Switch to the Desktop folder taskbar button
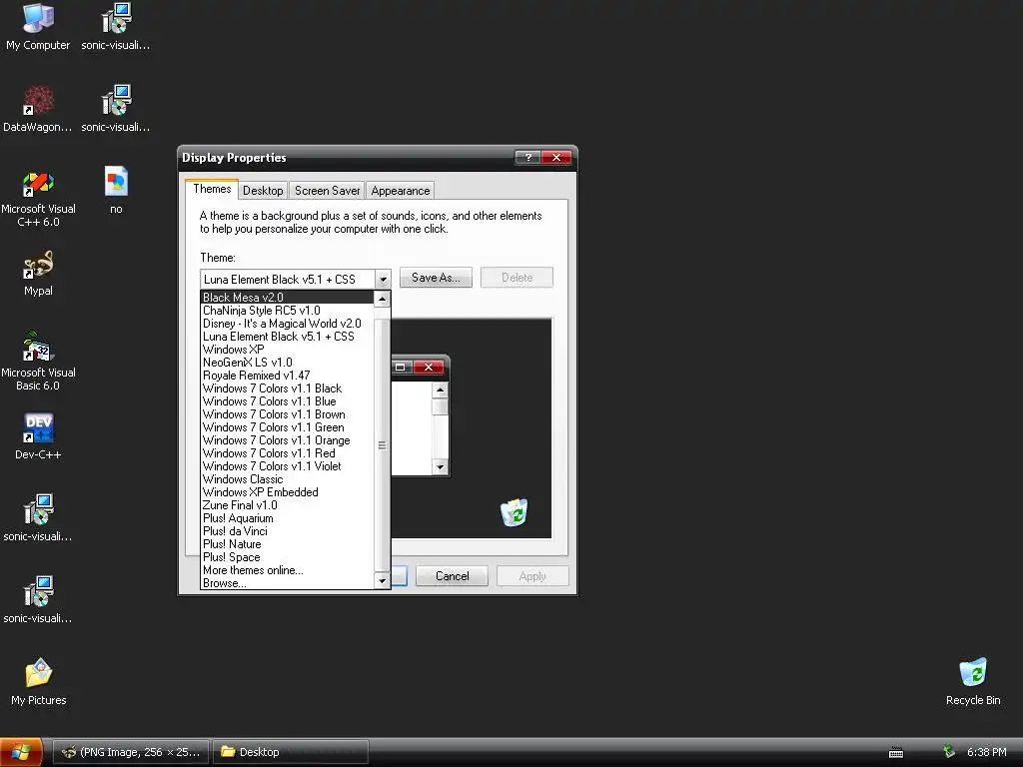 291,752
